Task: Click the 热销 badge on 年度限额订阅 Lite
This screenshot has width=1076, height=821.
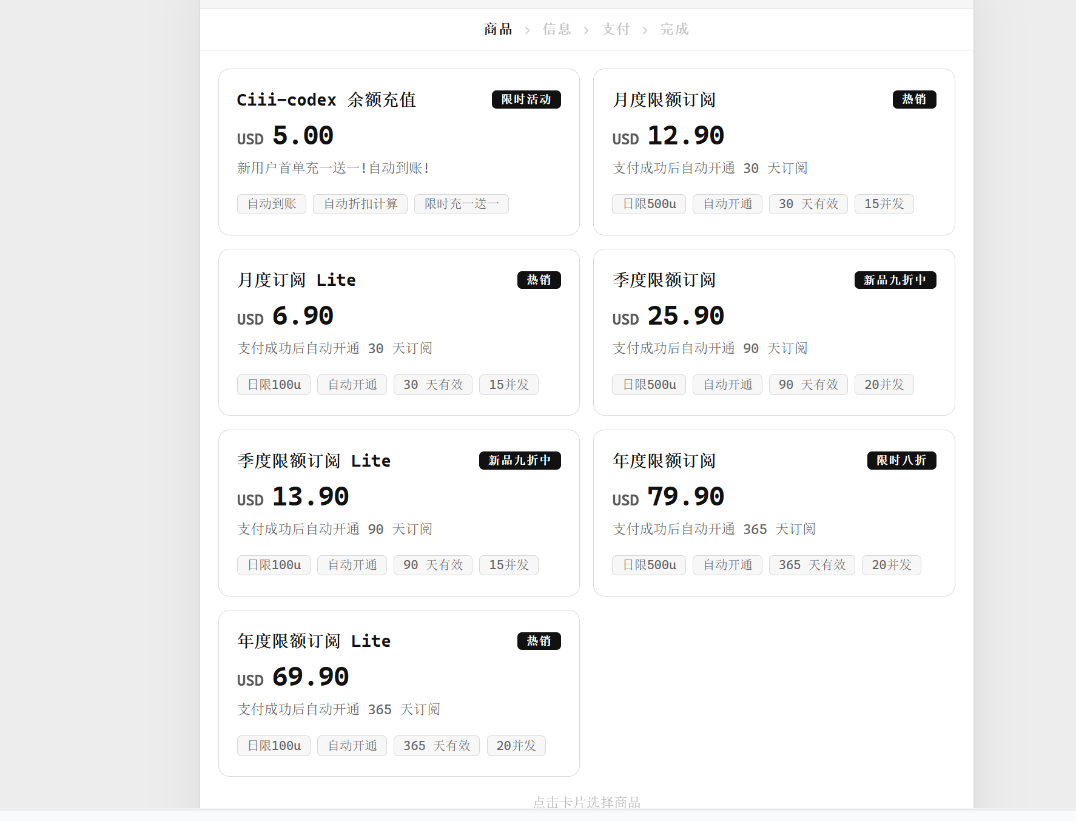Action: (539, 641)
